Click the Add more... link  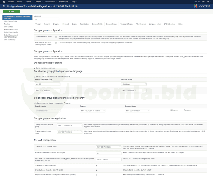click(x=173, y=110)
